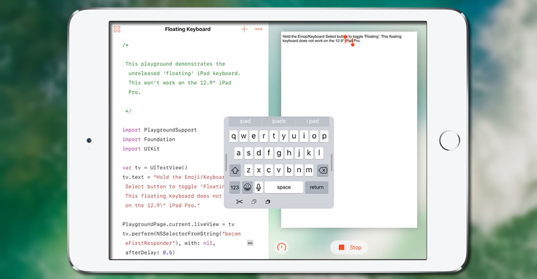Switch to the 123 numeric keyboard

click(x=235, y=187)
